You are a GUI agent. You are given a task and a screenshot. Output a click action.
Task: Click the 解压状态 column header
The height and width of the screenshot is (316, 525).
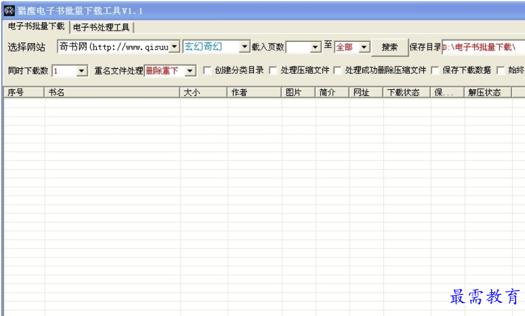click(488, 93)
